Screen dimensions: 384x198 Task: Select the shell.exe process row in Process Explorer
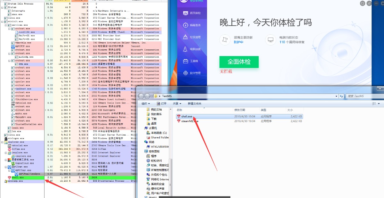(x=67, y=177)
